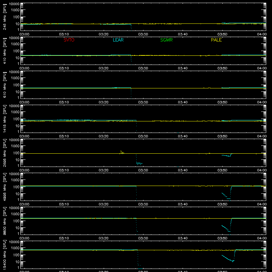Click 03:50 tick under 2695 MHz panel
The image size is (272, 272).
pyautogui.click(x=222, y=170)
